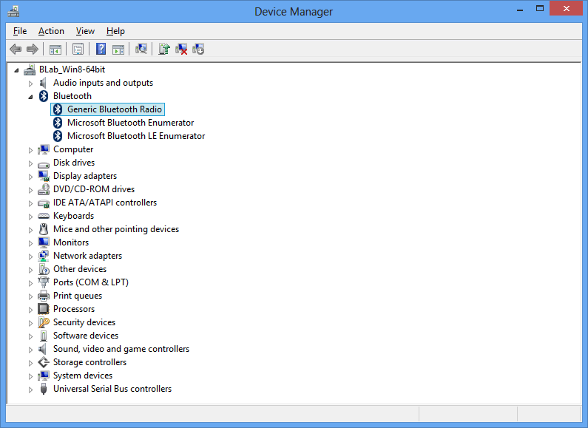This screenshot has width=588, height=428.
Task: Click the Update Driver Software icon
Action: click(x=164, y=49)
